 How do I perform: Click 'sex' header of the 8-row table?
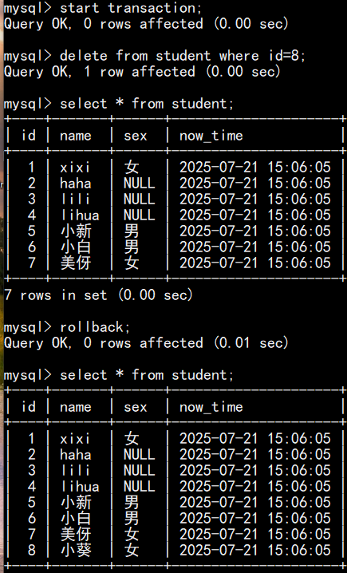click(135, 407)
